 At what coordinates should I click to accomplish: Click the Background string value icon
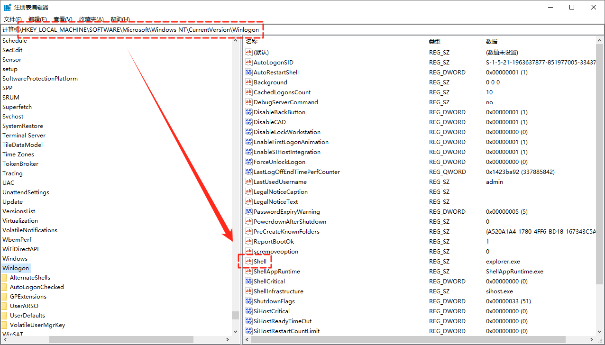click(x=249, y=82)
